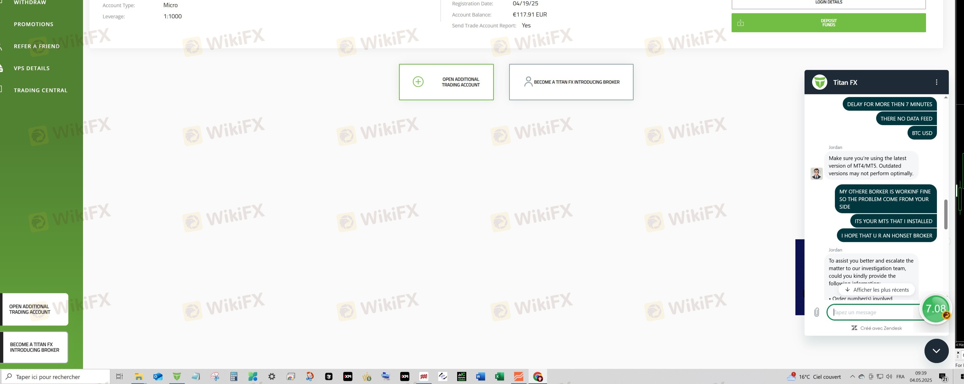Click the DELAY FOR MORE THEN 7 MINUTES message
This screenshot has width=964, height=384.
pyautogui.click(x=890, y=104)
